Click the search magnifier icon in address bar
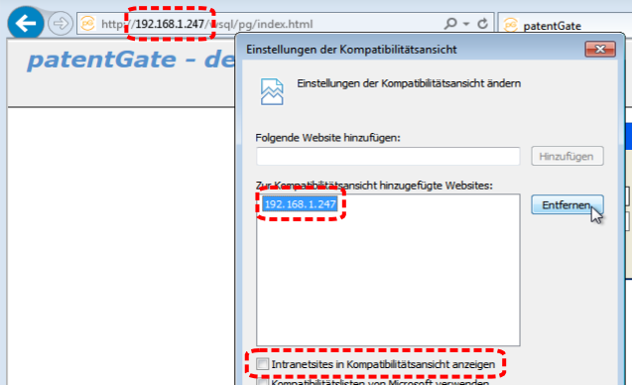Image resolution: width=632 pixels, height=385 pixels. point(450,24)
